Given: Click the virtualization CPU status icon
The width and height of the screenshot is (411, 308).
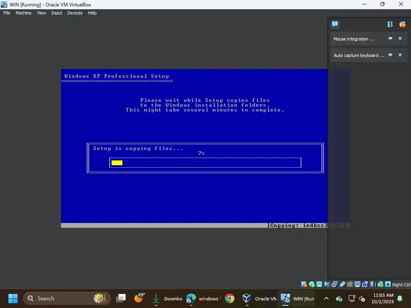Looking at the screenshot, I should (373, 284).
